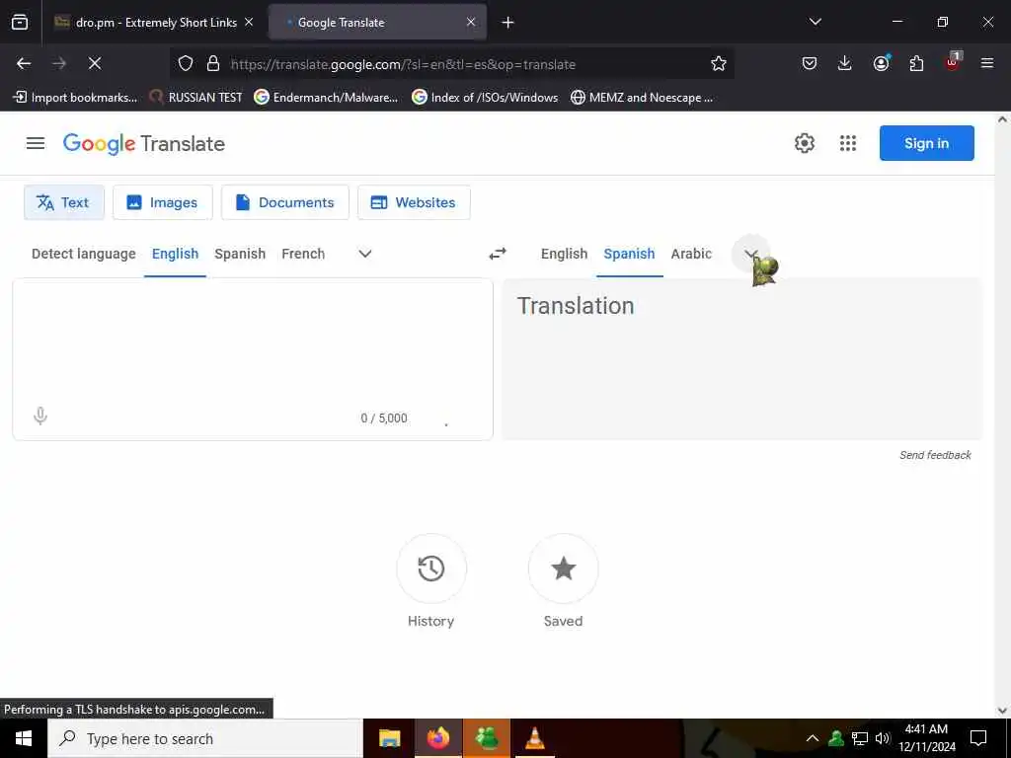
Task: Open Firefox tracking protection shield
Action: click(186, 63)
